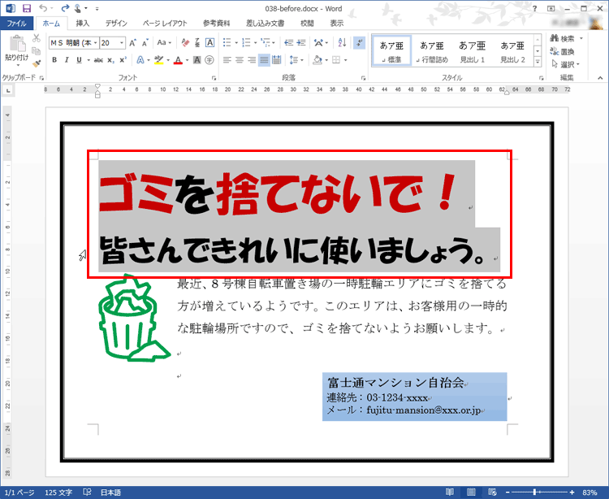The image size is (609, 499).
Task: Switch to Web Layout view icon
Action: [492, 492]
